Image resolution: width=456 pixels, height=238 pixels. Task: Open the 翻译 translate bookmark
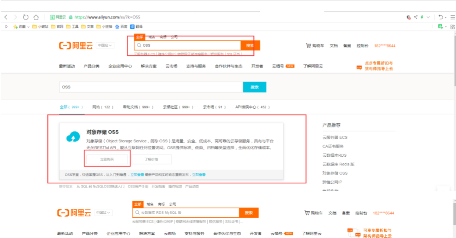pos(136,27)
